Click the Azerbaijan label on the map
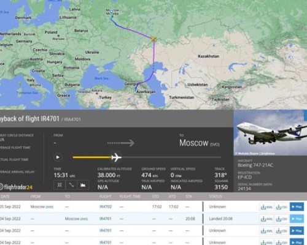Image resolution: width=307 pixels, height=245 pixels. point(146,92)
